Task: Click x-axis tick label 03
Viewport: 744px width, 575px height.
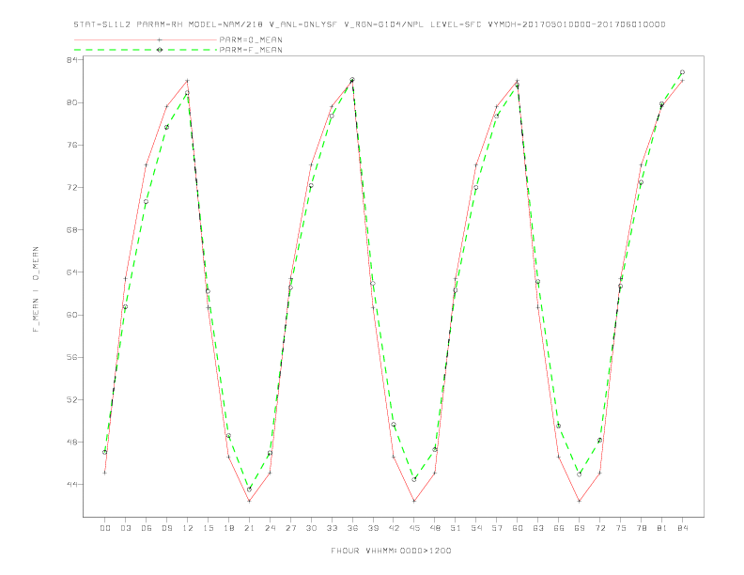Action: pyautogui.click(x=125, y=528)
